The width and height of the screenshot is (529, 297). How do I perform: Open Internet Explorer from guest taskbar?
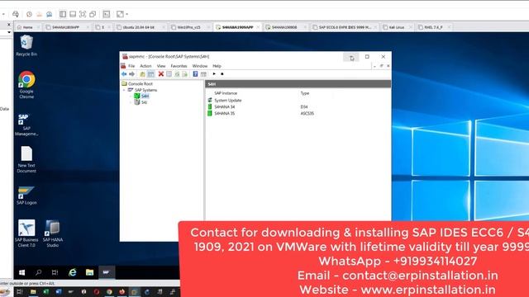[72, 272]
